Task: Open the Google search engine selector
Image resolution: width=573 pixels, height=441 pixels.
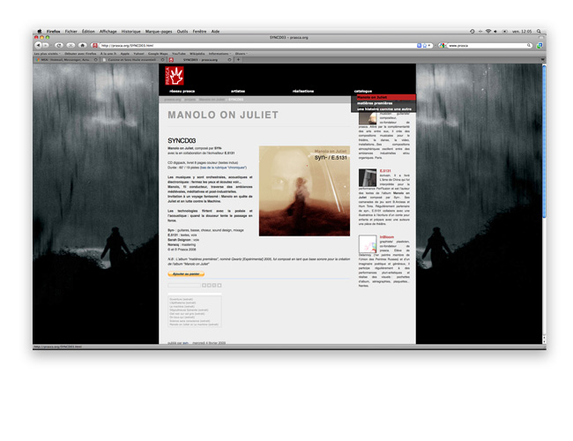Action: [x=443, y=46]
